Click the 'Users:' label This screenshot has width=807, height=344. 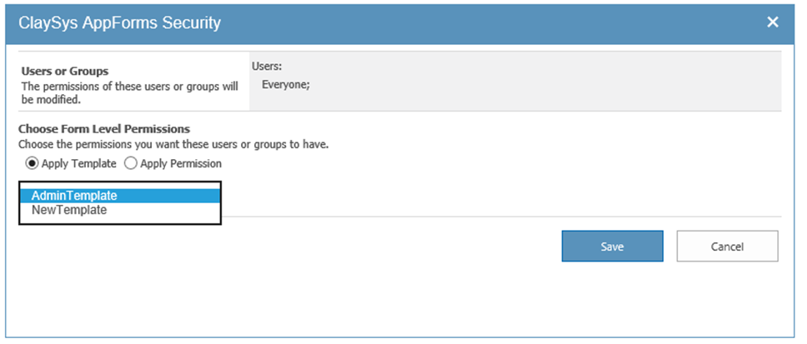tap(267, 66)
